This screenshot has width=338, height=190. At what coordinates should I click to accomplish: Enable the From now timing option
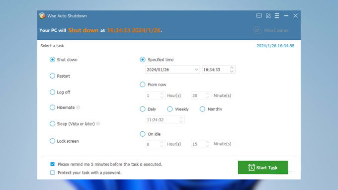click(143, 85)
